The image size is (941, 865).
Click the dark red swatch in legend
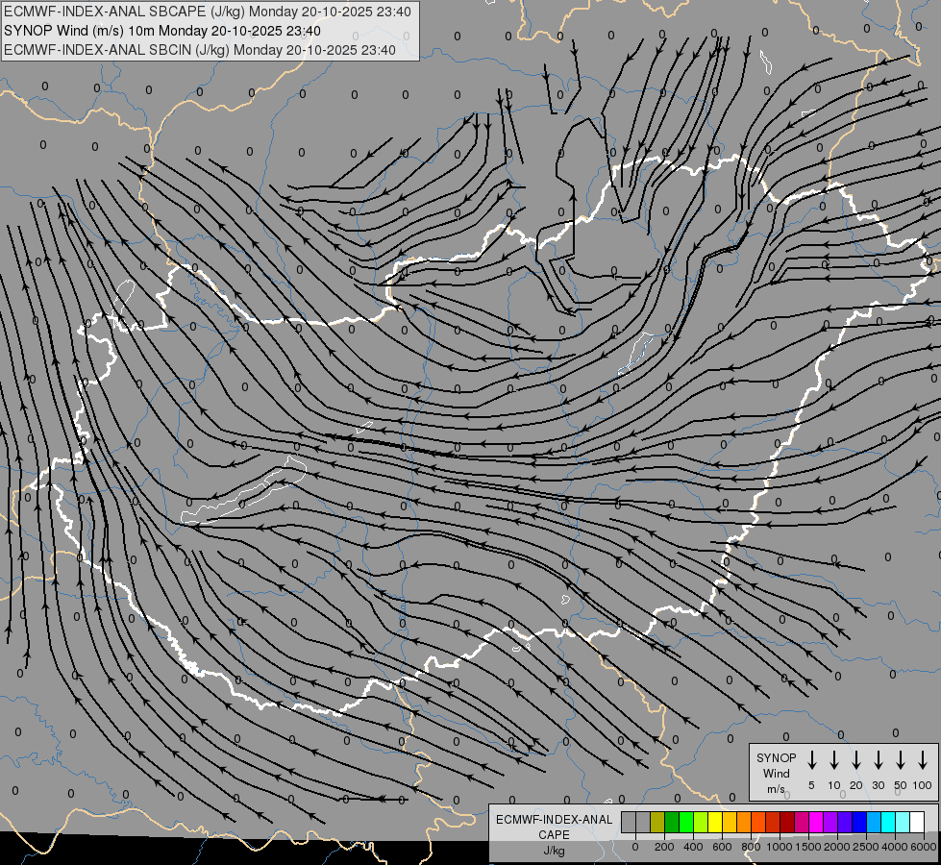tap(787, 822)
